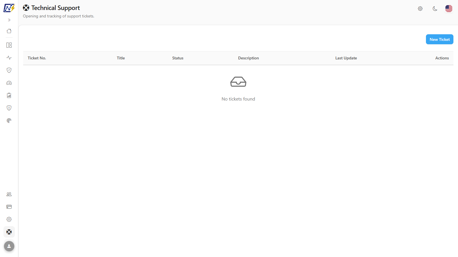Open the billing credit card icon
458x257 pixels.
9,207
